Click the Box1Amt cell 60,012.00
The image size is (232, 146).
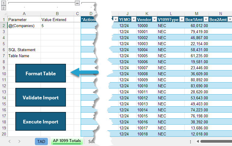pyautogui.click(x=196, y=26)
